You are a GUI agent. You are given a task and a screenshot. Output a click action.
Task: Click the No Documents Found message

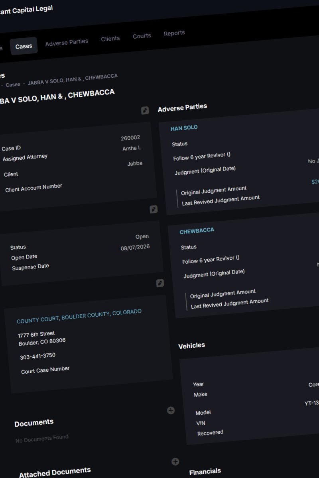click(x=42, y=439)
